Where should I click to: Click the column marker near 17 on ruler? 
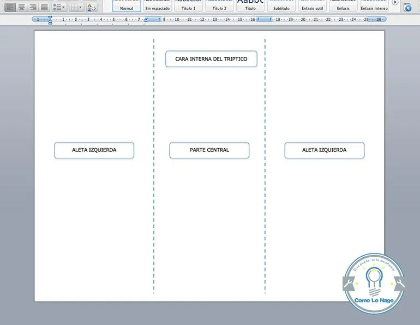(x=265, y=19)
